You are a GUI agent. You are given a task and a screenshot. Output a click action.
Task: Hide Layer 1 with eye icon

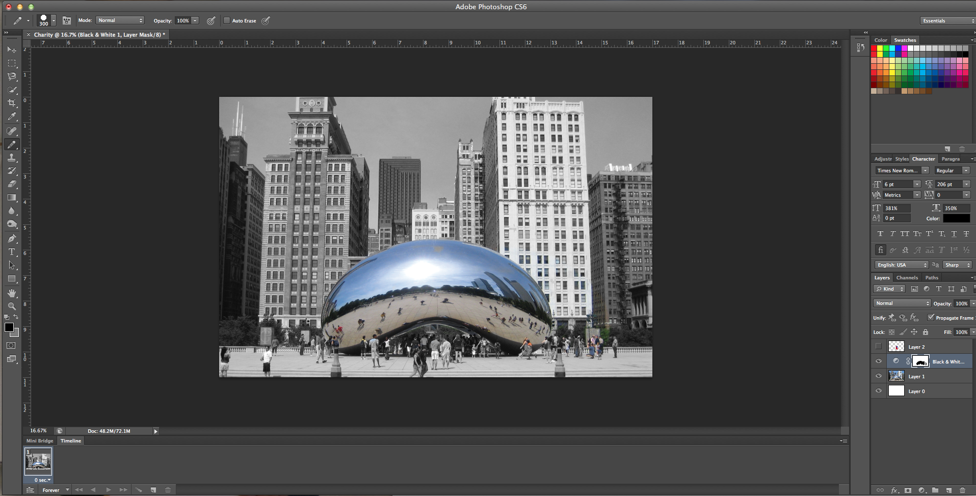click(x=878, y=376)
